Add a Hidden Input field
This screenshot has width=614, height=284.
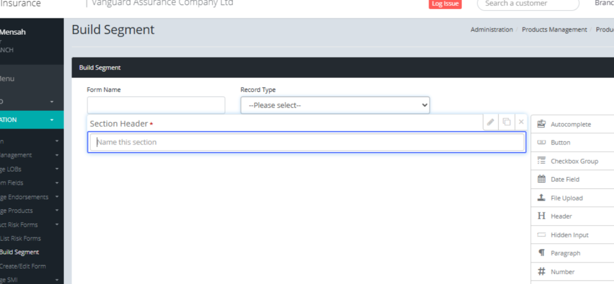coord(569,235)
